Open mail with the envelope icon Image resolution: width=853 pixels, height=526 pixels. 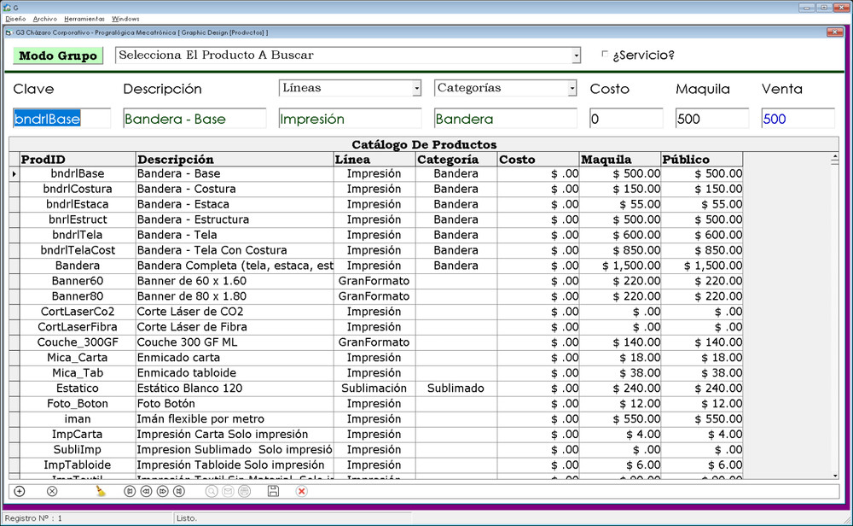(226, 491)
